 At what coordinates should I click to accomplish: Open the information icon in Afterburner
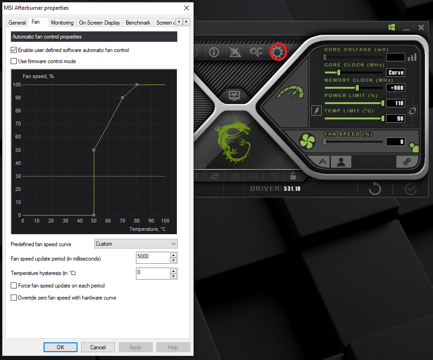click(x=214, y=52)
